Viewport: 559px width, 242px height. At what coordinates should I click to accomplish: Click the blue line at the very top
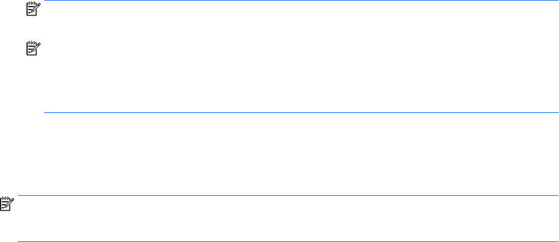click(301, 1)
